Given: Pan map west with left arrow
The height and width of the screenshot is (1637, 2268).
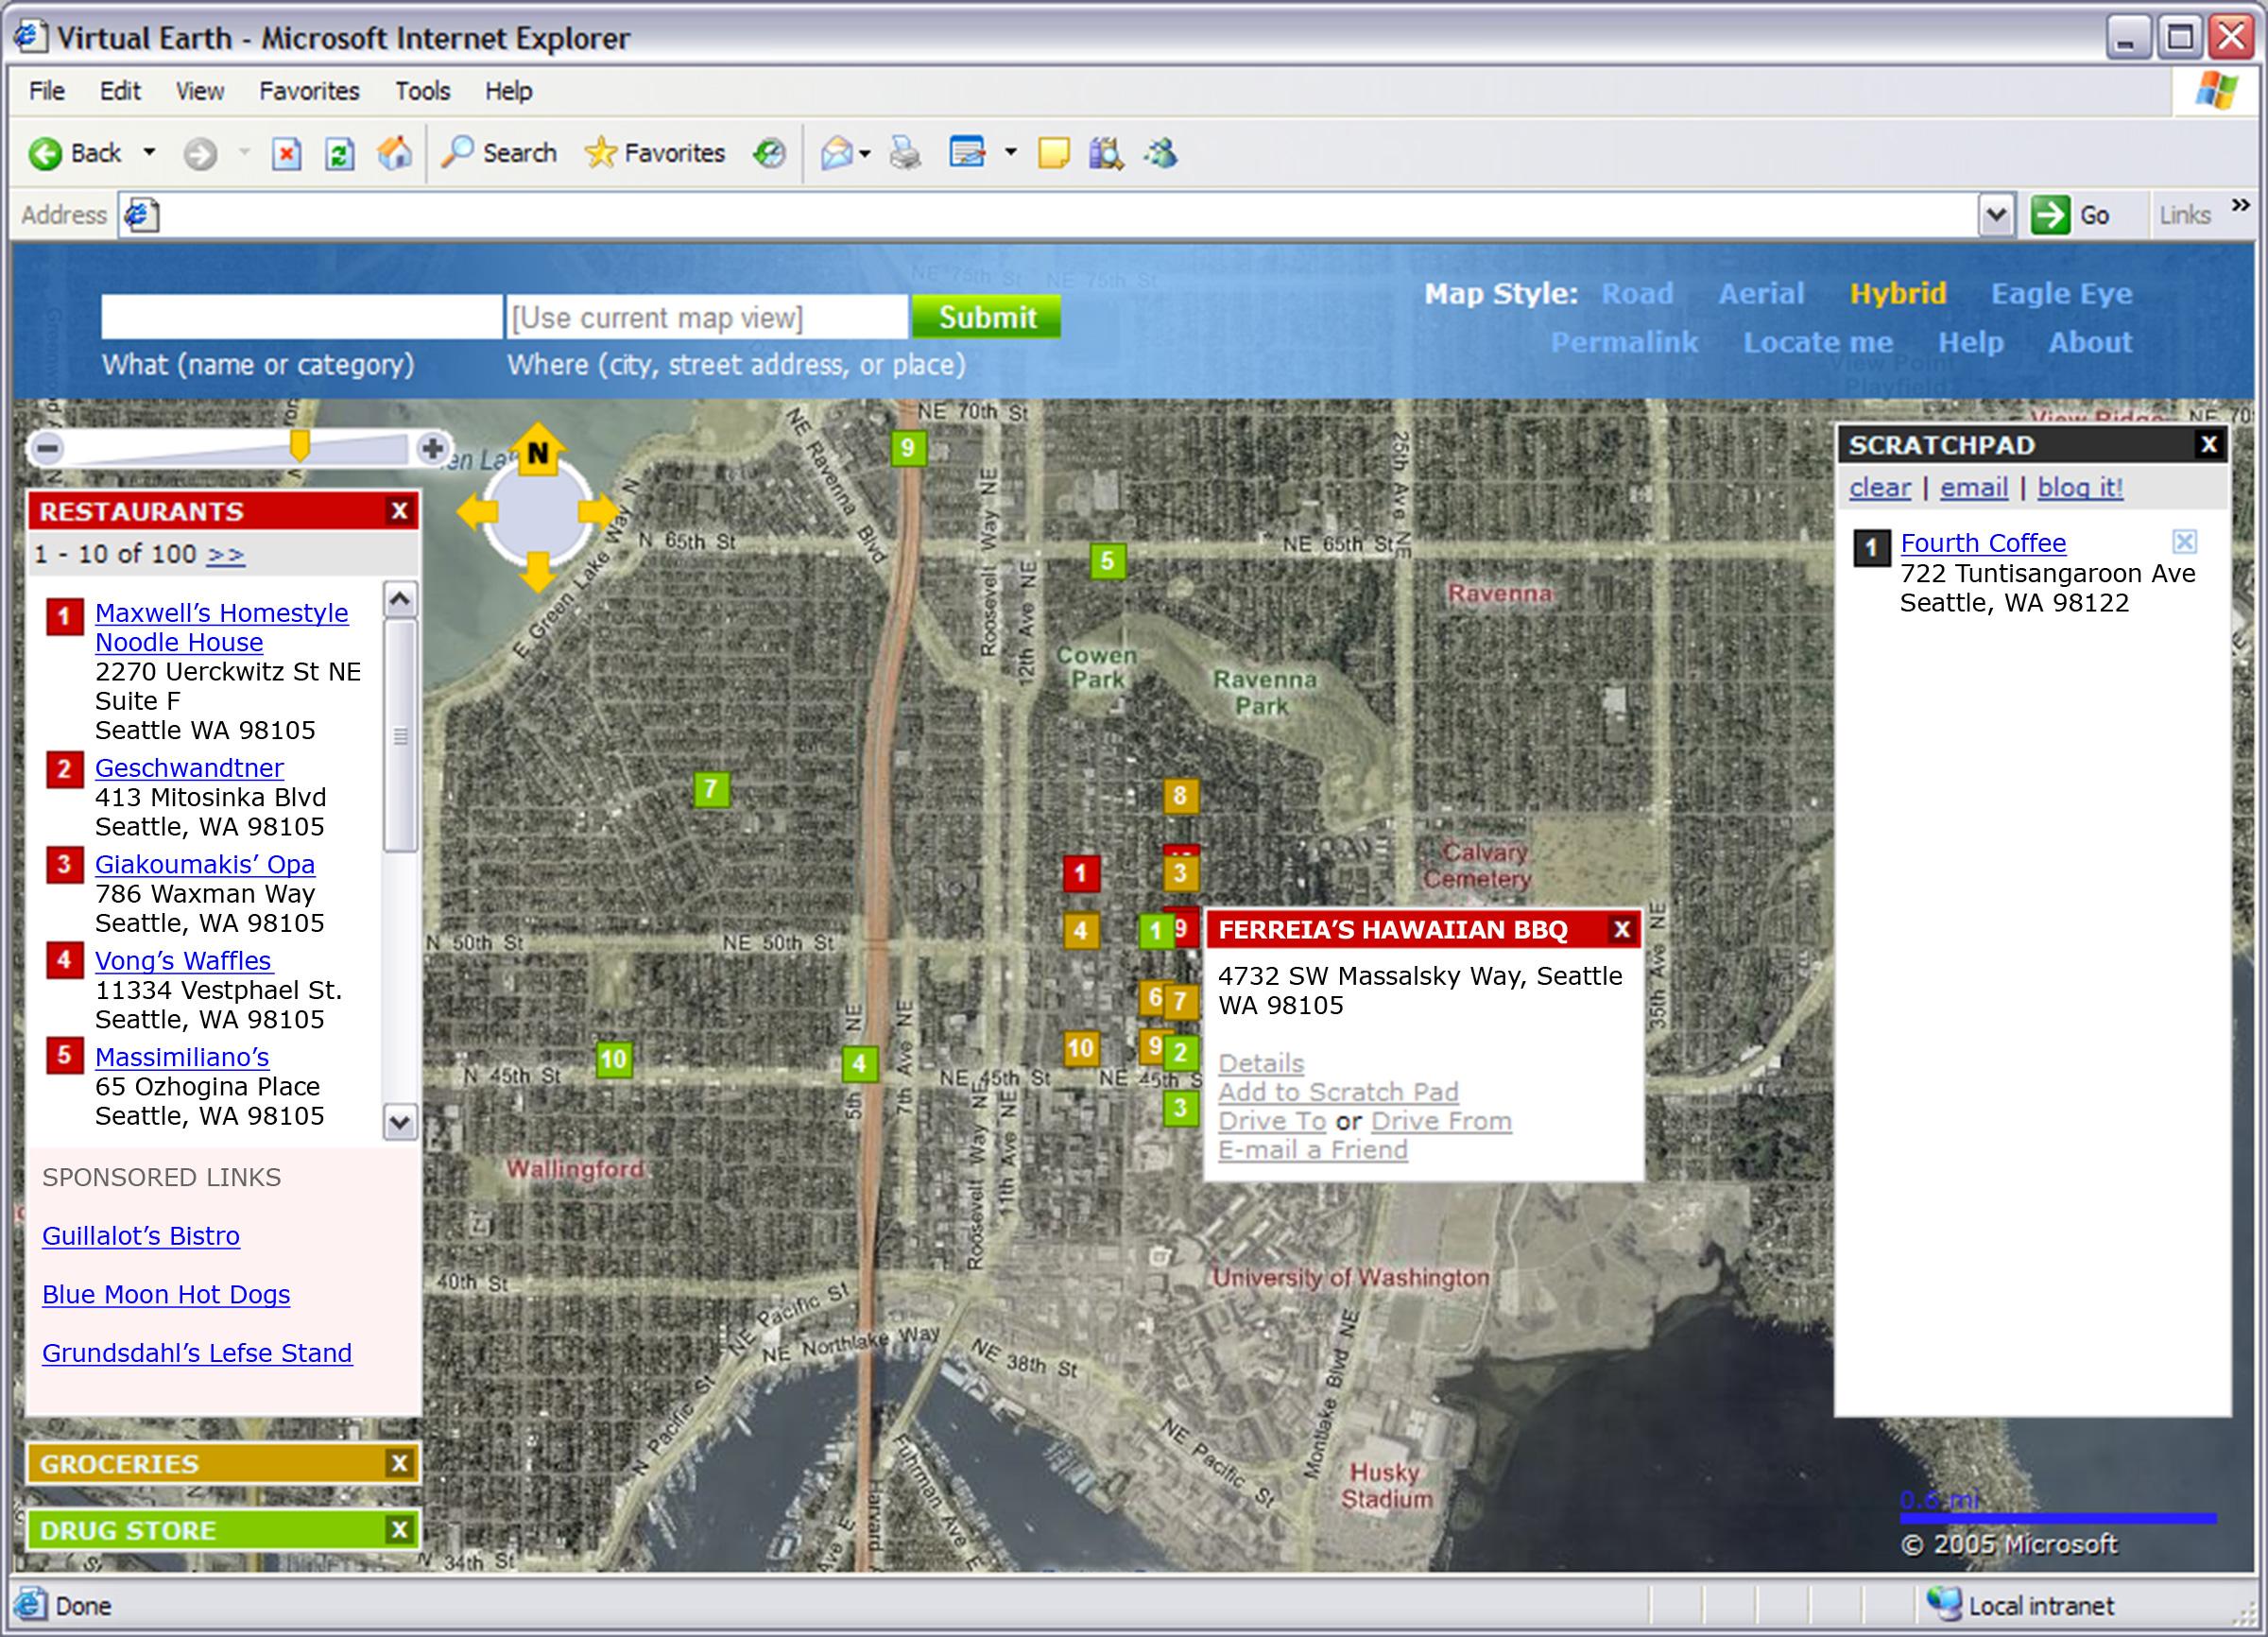Looking at the screenshot, I should tap(477, 512).
